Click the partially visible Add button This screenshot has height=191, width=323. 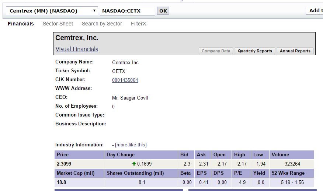[x=314, y=10]
